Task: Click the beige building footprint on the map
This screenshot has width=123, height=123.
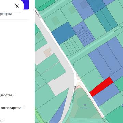Action: coord(47,52)
